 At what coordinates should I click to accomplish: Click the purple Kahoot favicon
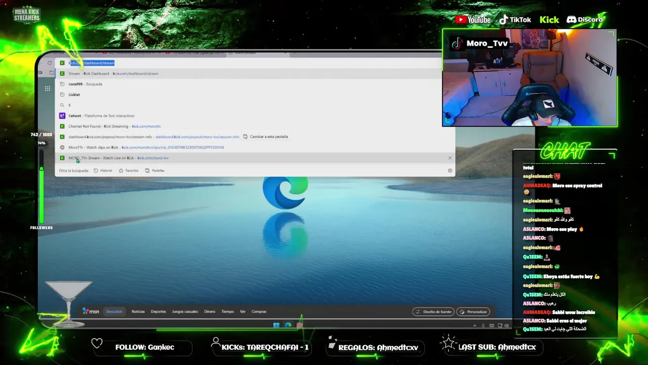point(62,116)
